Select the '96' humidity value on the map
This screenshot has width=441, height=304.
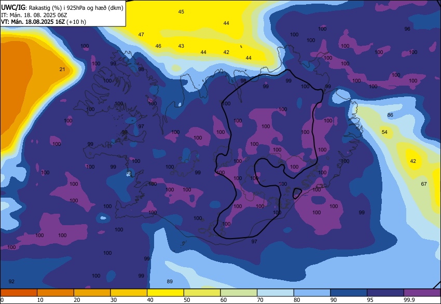[407, 29]
